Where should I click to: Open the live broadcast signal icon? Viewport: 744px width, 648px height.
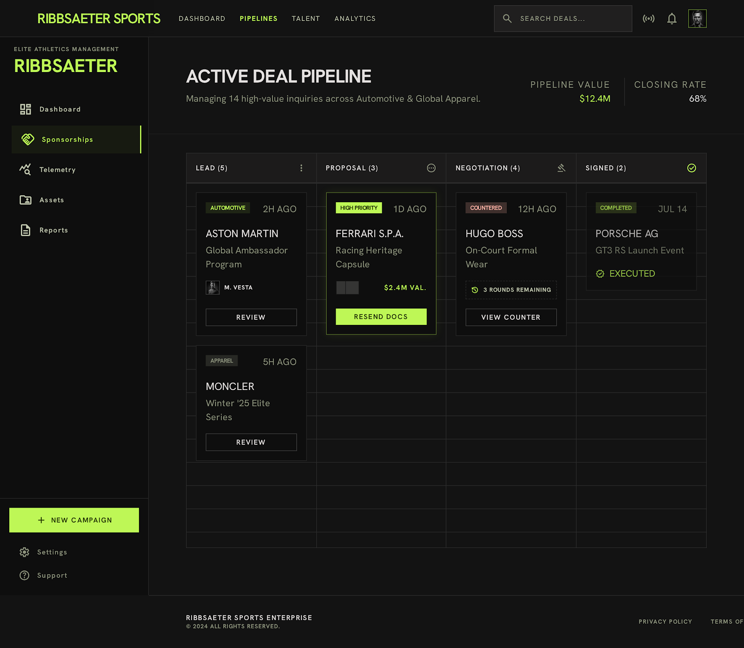tap(649, 19)
